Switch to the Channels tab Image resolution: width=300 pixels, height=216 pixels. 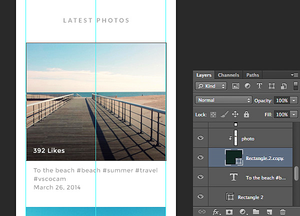228,75
